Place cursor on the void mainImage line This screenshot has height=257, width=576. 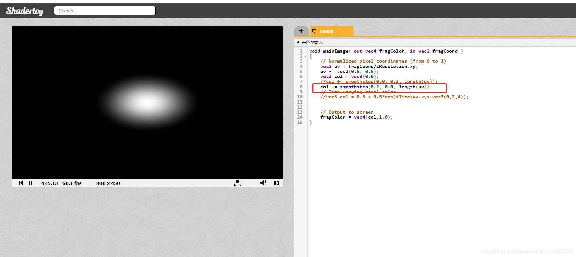click(x=386, y=51)
